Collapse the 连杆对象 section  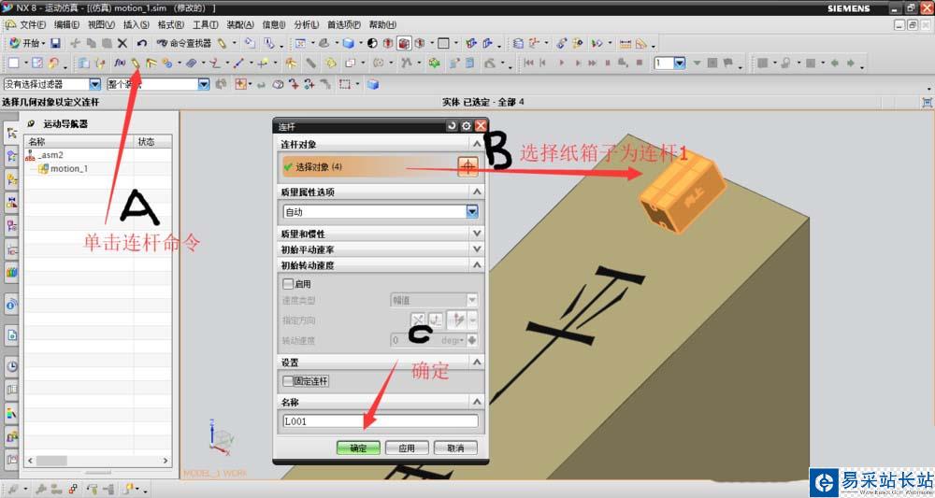[x=477, y=144]
